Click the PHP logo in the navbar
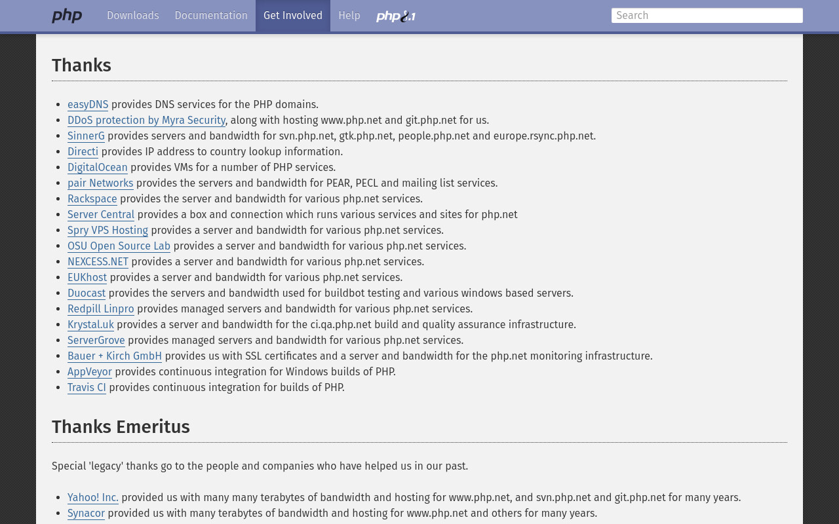 coord(67,16)
